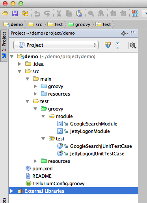
Task: Select JettyLogonModule in the tree
Action: click(90, 131)
